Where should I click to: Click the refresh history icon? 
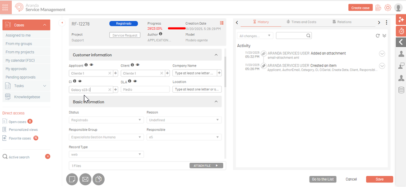(x=378, y=36)
